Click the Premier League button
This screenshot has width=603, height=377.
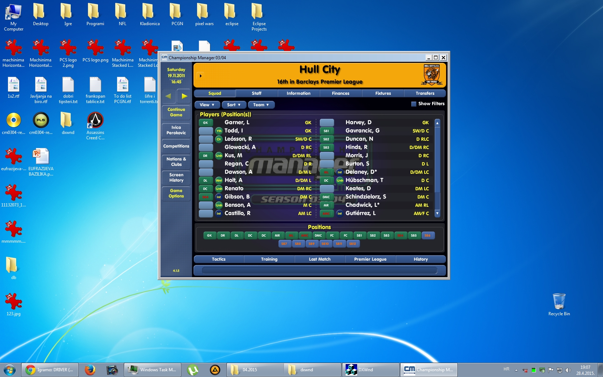[x=370, y=259]
